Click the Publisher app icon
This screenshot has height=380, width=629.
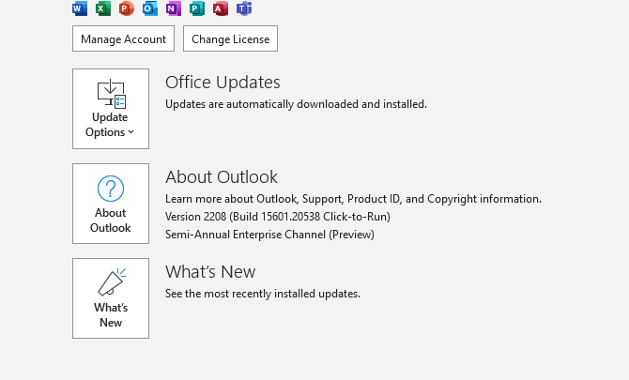[197, 8]
